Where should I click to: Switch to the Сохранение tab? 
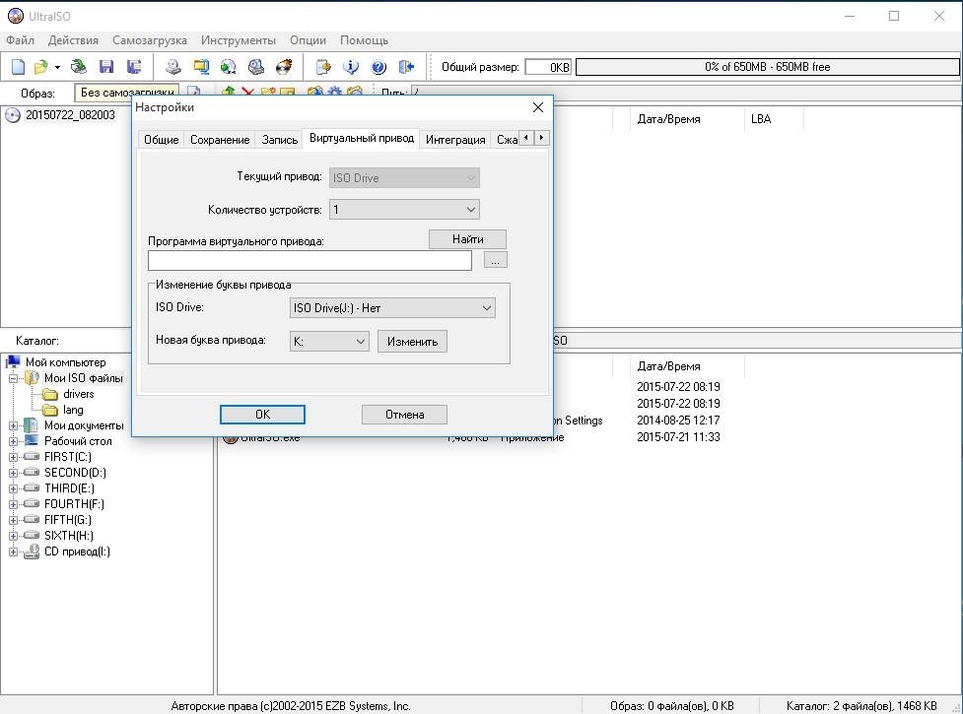[x=220, y=139]
